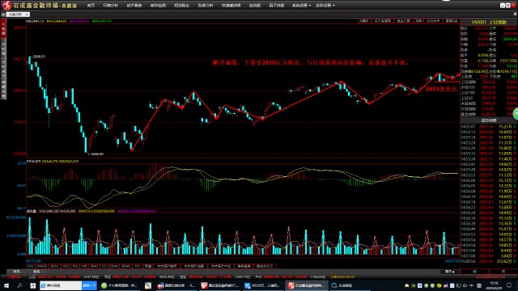Click the small arrow below window controls
This screenshot has height=291, width=518.
coord(515,14)
